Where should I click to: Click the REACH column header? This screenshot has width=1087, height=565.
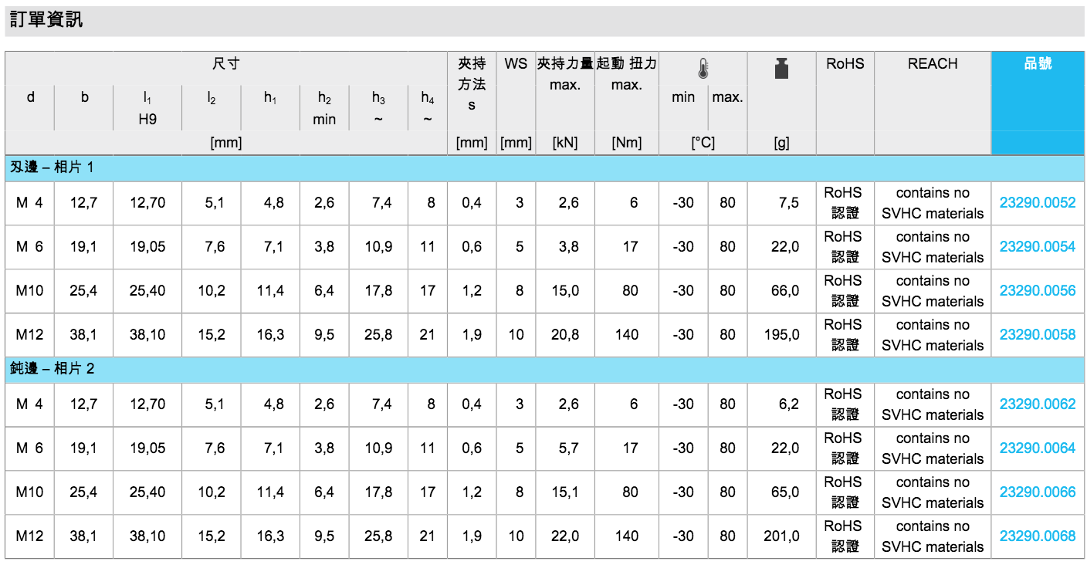click(x=932, y=64)
